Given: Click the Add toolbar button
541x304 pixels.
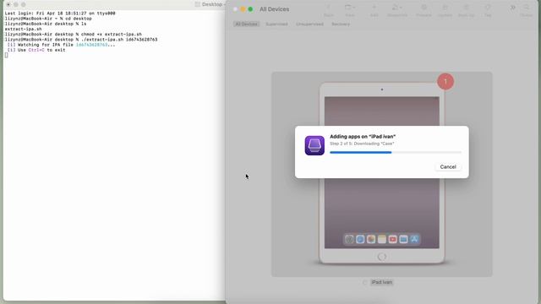Looking at the screenshot, I should coord(374,10).
